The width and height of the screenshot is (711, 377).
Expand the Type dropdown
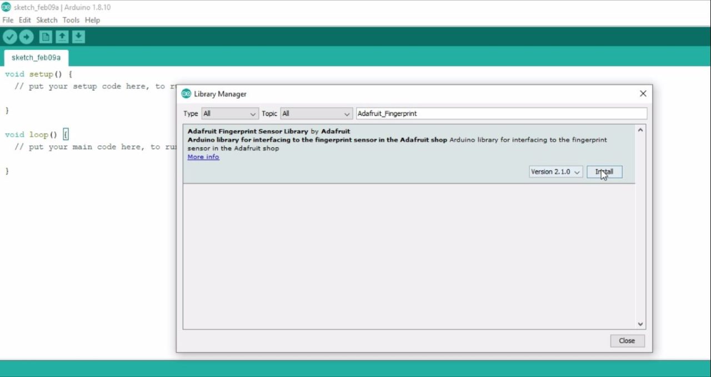(x=229, y=114)
